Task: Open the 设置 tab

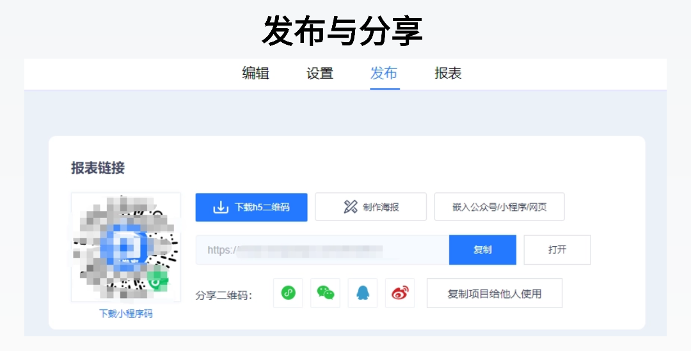Action: tap(320, 73)
